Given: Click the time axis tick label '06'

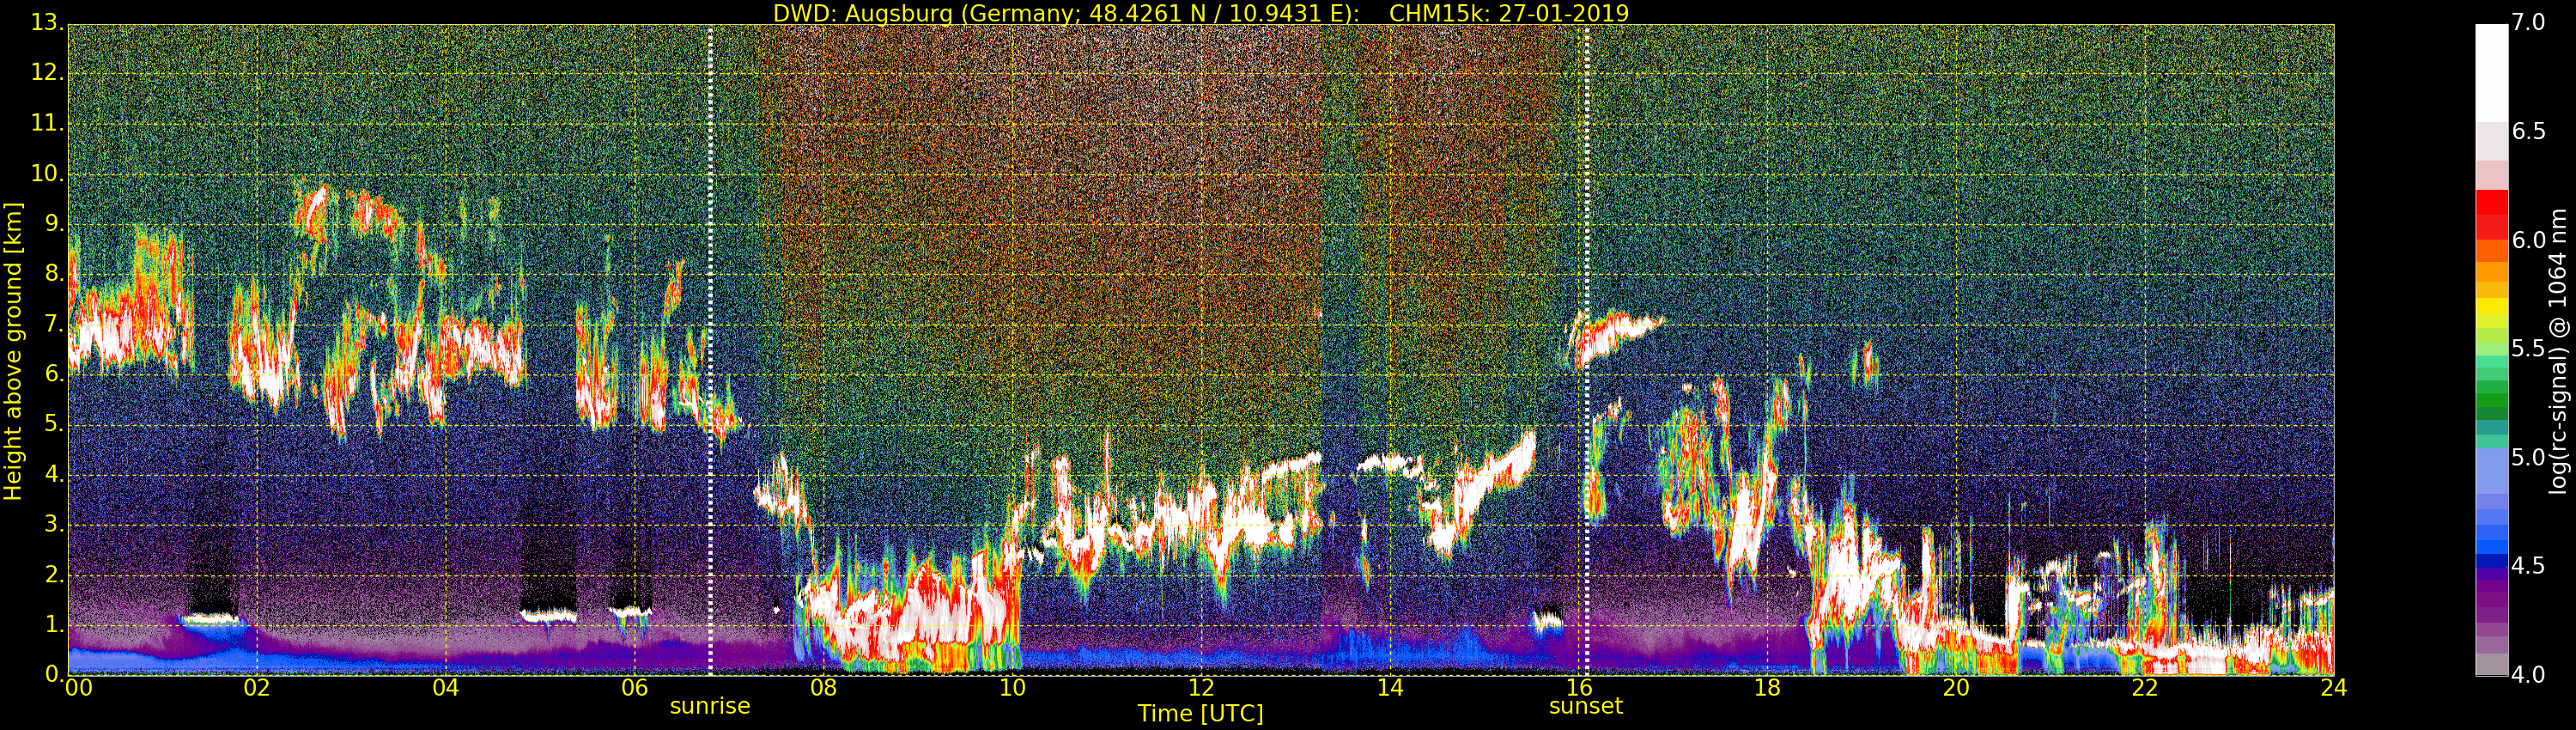Looking at the screenshot, I should [635, 687].
